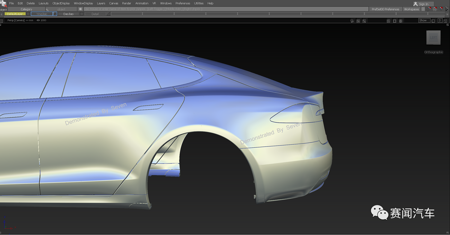Select the yellow DefaultLayer swatch
The height and width of the screenshot is (235, 450).
(15, 14)
